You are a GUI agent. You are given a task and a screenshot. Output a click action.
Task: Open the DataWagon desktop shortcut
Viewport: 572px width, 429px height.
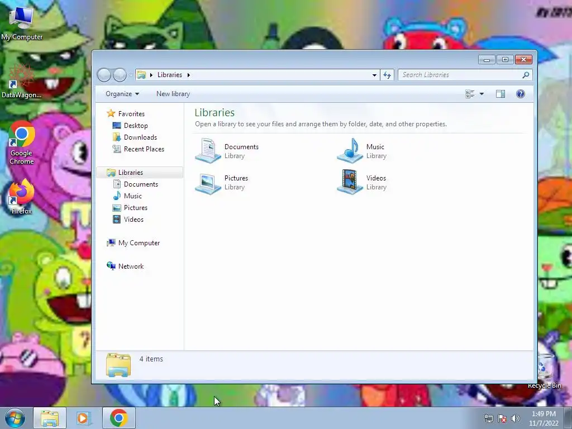[x=21, y=81]
